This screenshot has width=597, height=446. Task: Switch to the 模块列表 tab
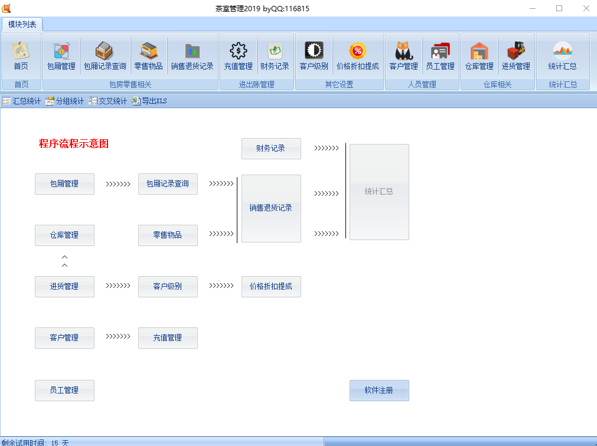pos(22,25)
